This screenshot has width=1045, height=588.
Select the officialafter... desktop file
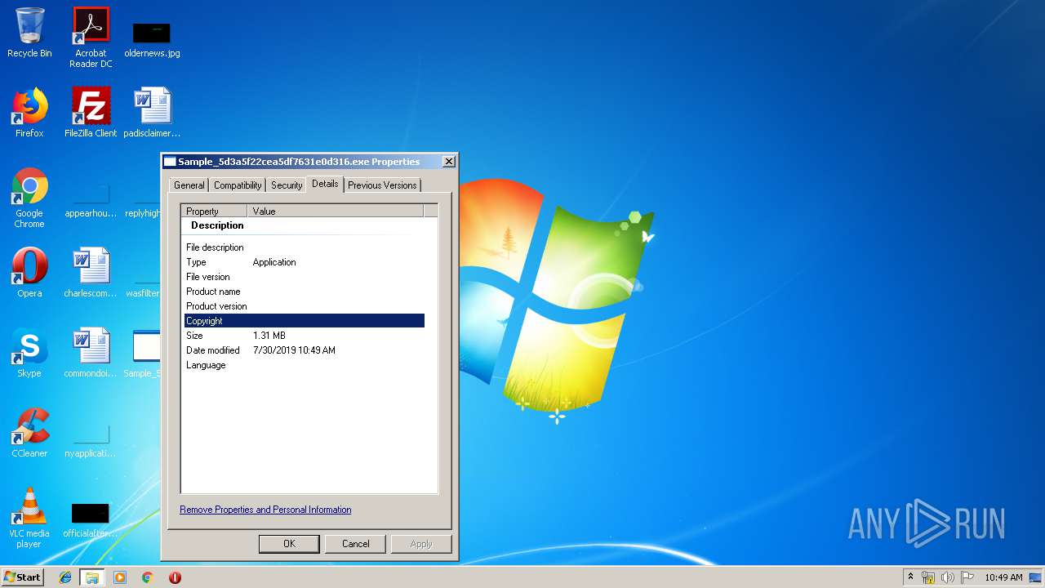pyautogui.click(x=91, y=521)
